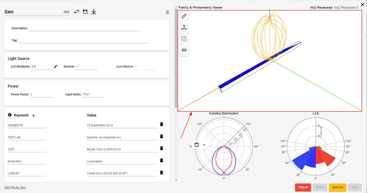Click the swap arrows icon beside the filename
Screen dimensions: 367x193
[x=76, y=12]
